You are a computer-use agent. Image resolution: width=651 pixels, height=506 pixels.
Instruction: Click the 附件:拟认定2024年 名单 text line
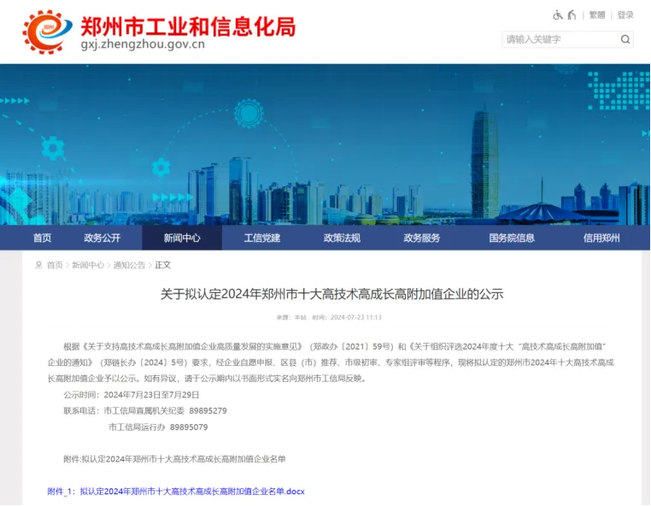click(x=174, y=459)
